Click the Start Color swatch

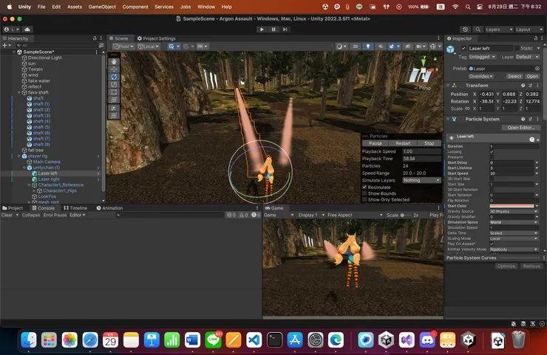[x=511, y=206]
